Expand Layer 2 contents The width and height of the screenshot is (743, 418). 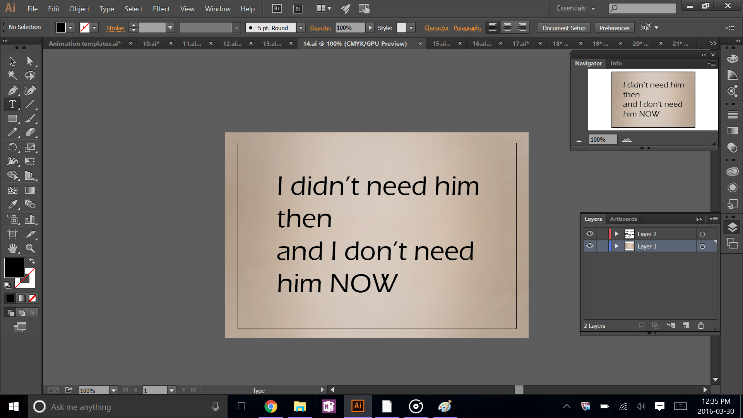coord(617,234)
